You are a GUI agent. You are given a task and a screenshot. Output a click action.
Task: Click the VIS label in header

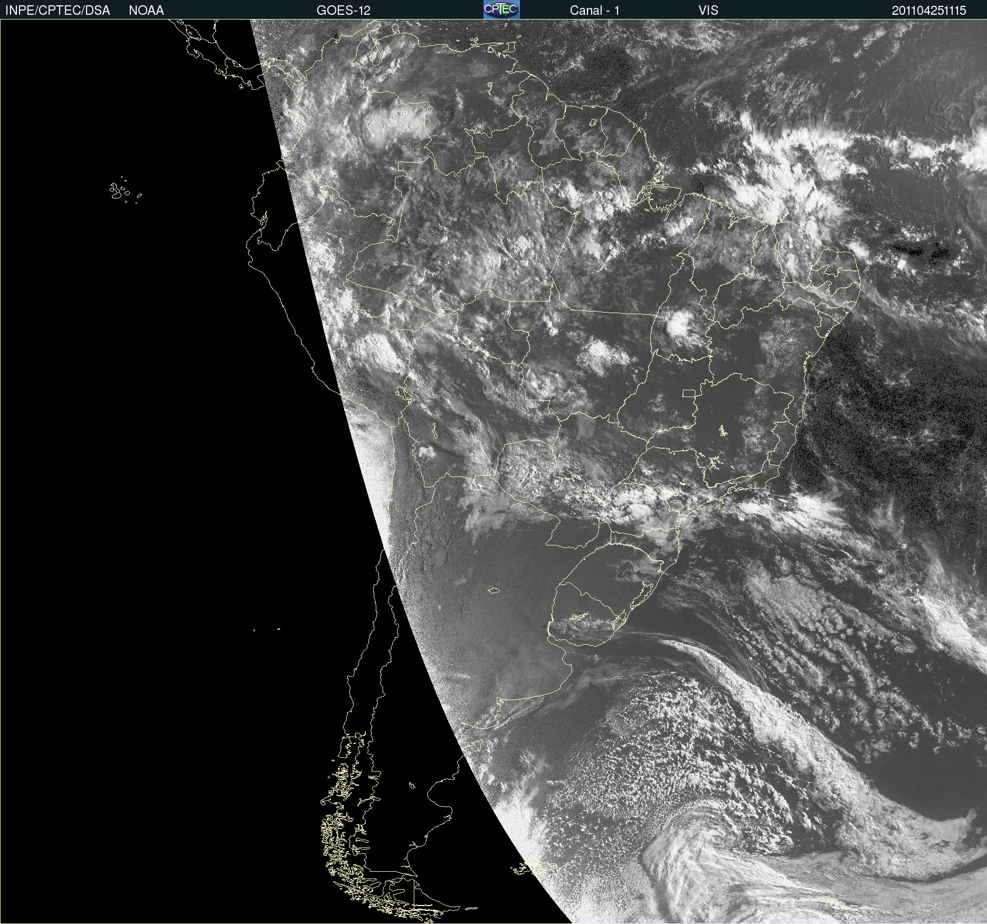click(x=708, y=11)
